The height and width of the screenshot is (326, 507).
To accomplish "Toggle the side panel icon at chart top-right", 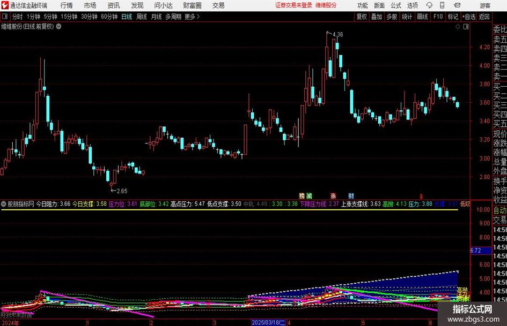I will (466, 27).
